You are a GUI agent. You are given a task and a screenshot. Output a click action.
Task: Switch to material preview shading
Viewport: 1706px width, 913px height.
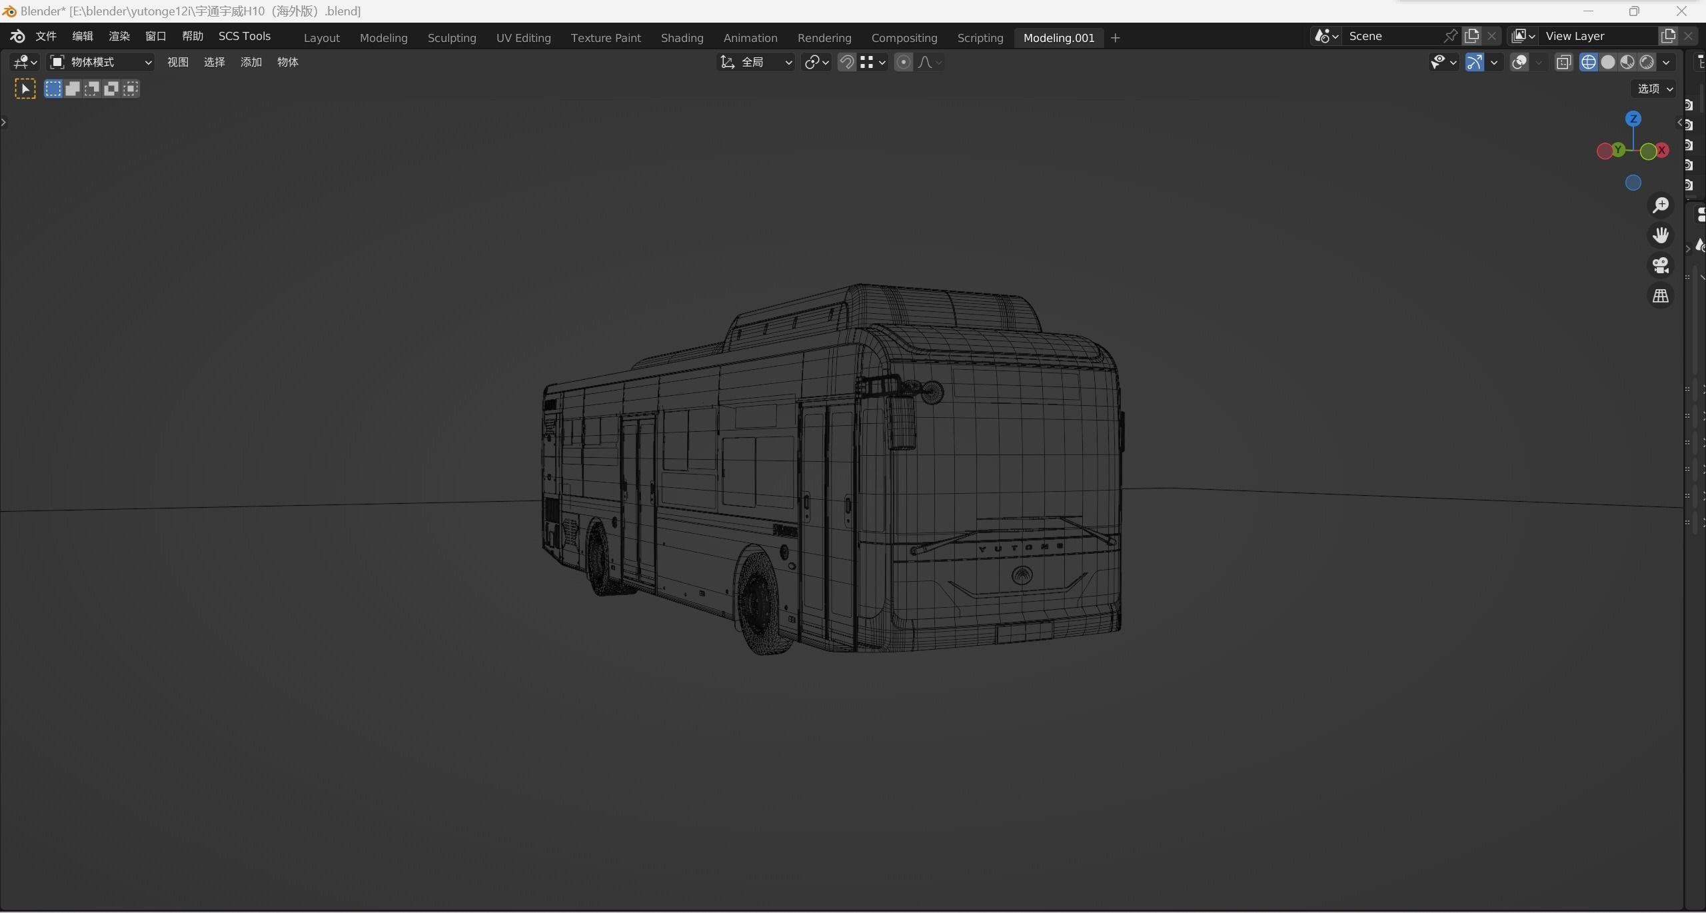click(x=1627, y=62)
